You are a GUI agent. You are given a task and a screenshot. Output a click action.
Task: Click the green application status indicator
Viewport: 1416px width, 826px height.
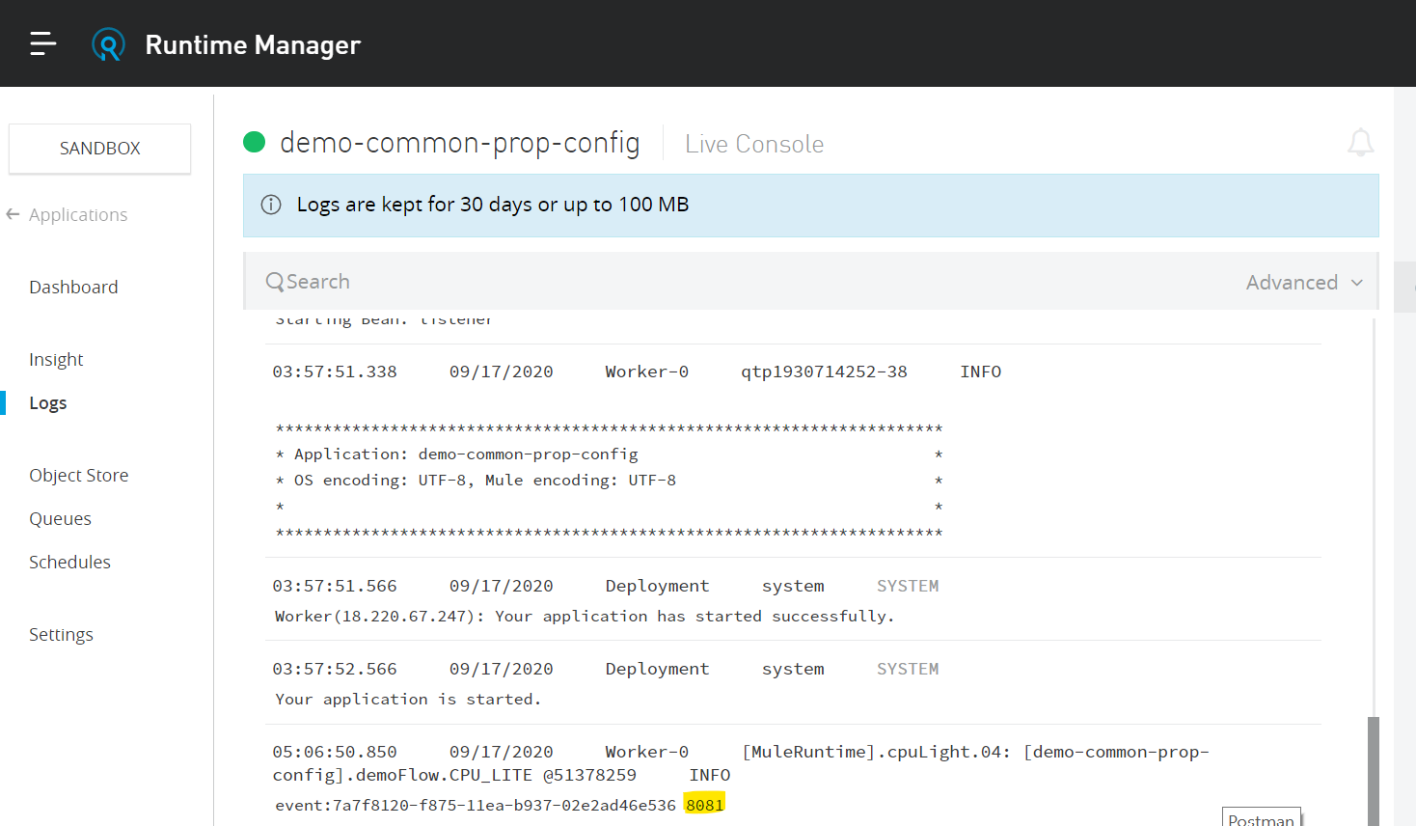(x=255, y=143)
